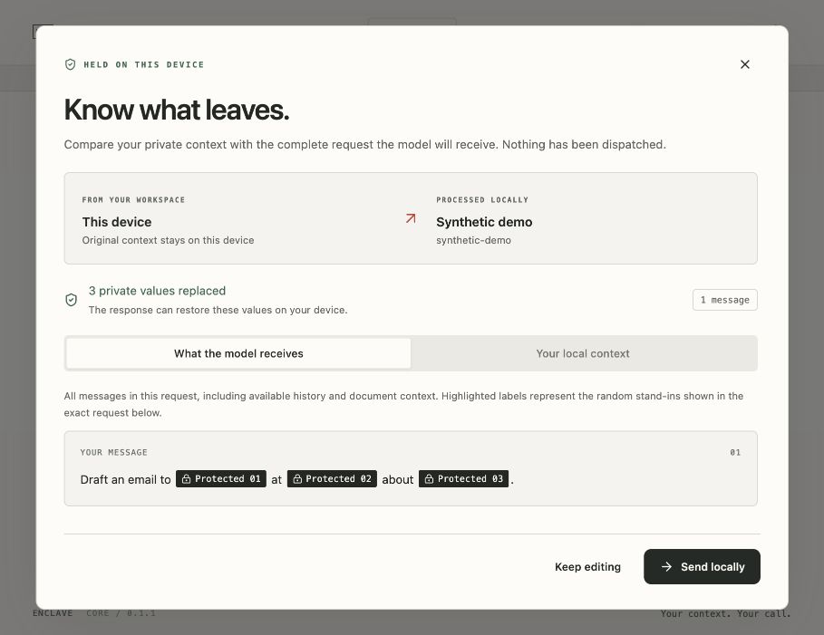Viewport: 824px width, 635px height.
Task: Click the shield icon beside Held on this device
Action: [x=70, y=64]
